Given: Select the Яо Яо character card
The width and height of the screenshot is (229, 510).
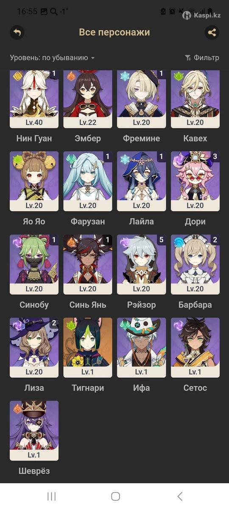Looking at the screenshot, I should point(34,181).
